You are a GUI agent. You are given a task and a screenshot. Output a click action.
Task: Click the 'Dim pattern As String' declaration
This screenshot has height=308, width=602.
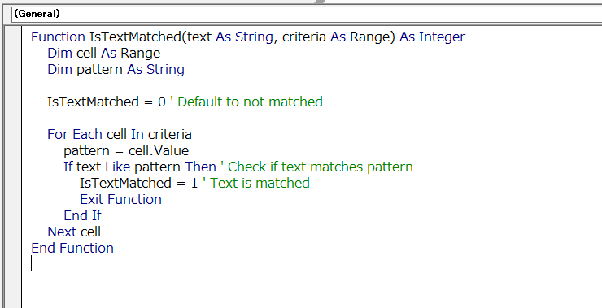116,69
